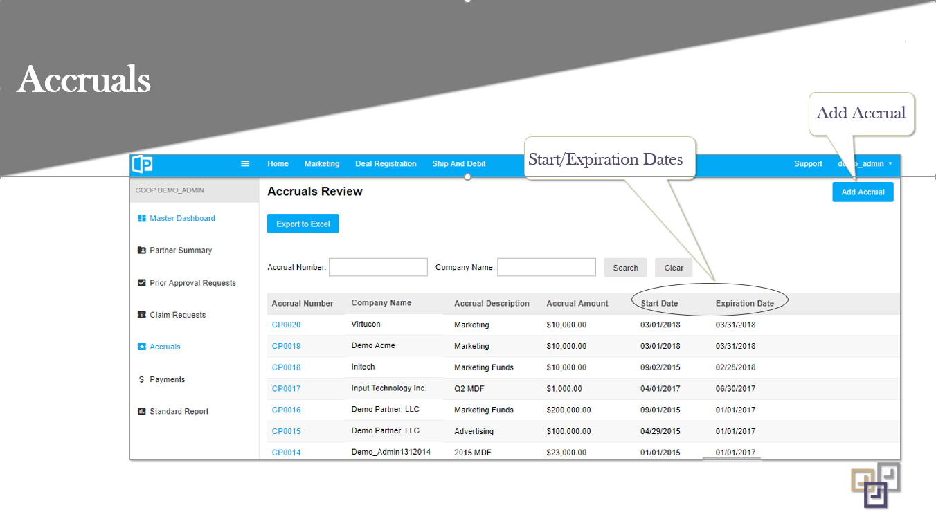This screenshot has height=528, width=936.
Task: Open accrual CP0020 link
Action: point(286,325)
